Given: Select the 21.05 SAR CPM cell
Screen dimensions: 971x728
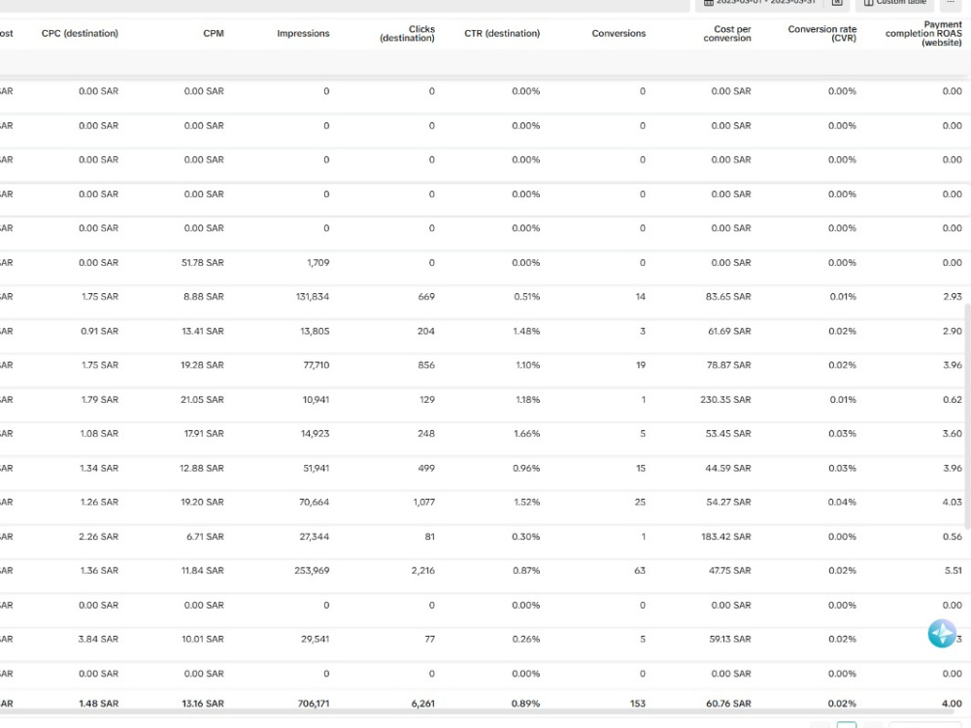Looking at the screenshot, I should (x=203, y=400).
